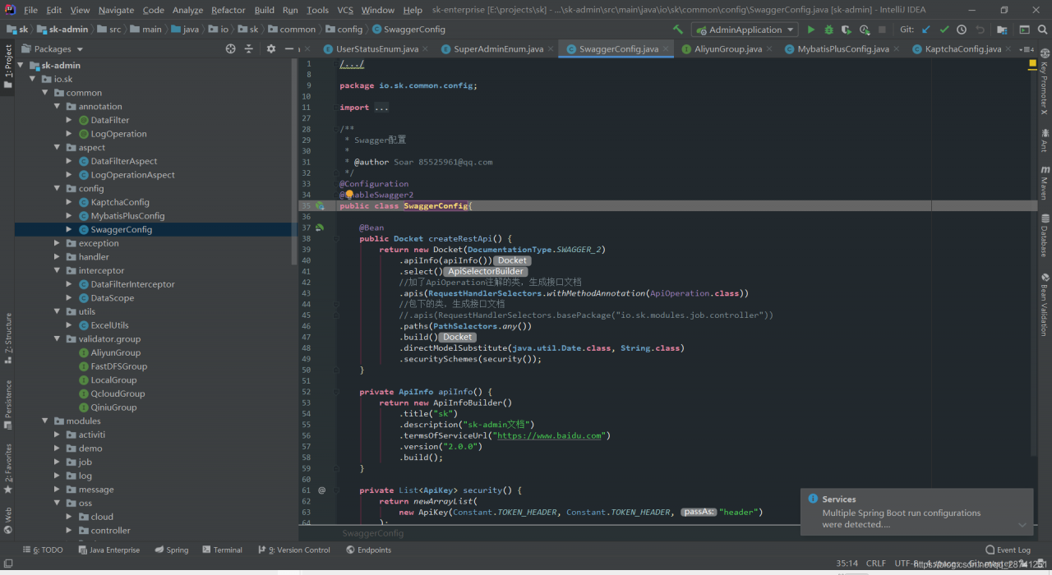Open the Navigate menu
The image size is (1052, 575).
(116, 10)
